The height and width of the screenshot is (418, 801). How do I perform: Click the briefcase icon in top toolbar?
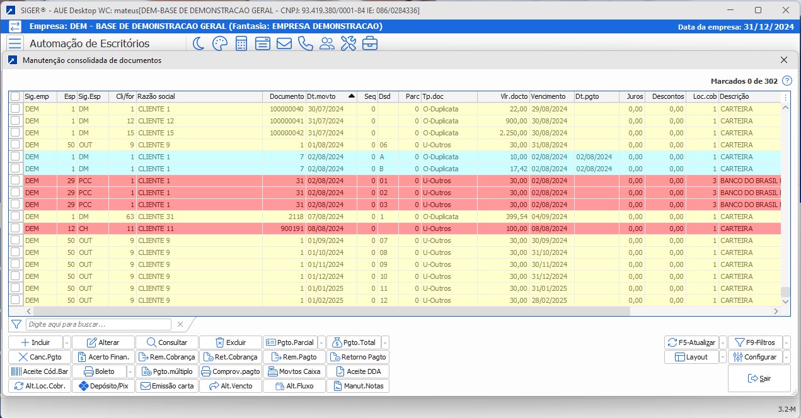(369, 43)
